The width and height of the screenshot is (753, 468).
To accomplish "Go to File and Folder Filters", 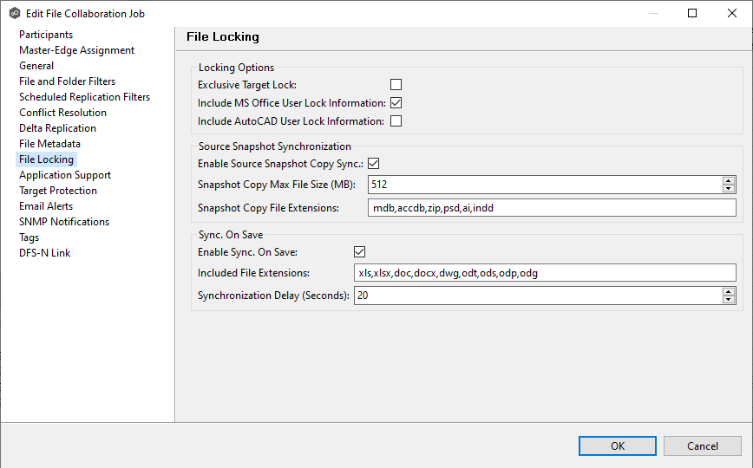I will point(67,81).
